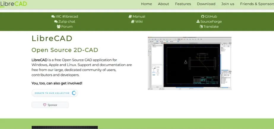Open Friends & Sponsors navigation item

257,4
